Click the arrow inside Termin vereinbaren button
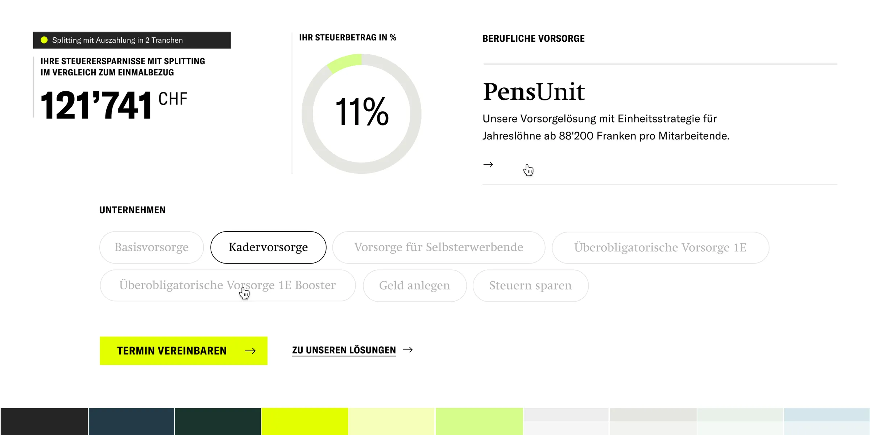This screenshot has width=870, height=435. point(250,351)
